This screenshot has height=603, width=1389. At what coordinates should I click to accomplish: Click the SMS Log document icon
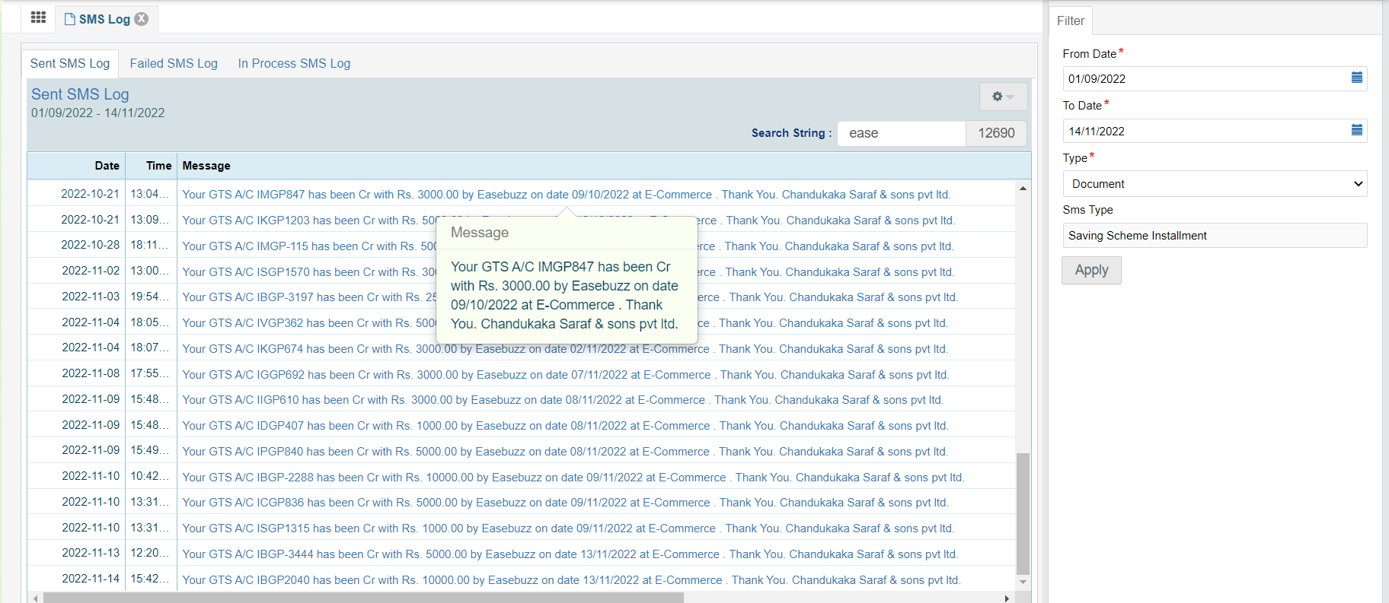[70, 19]
